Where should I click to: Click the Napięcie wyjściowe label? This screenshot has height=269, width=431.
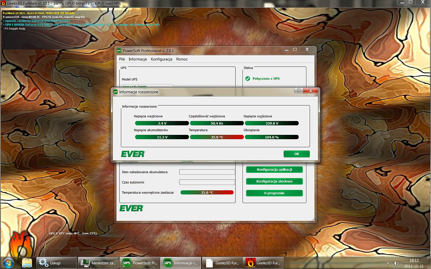tap(258, 116)
